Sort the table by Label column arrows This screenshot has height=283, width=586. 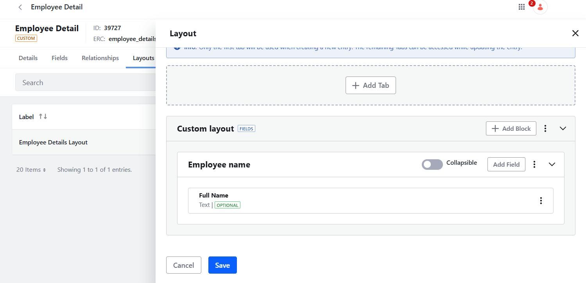click(43, 116)
